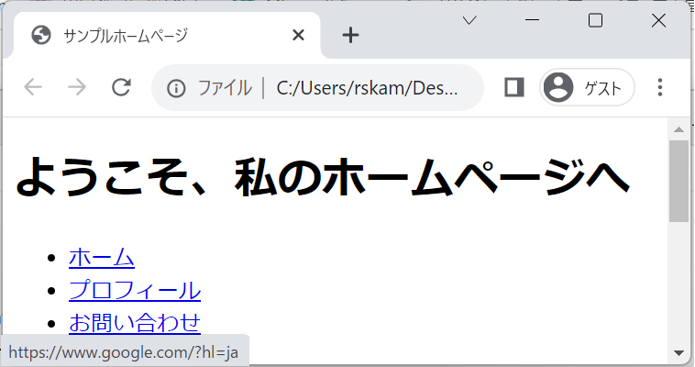The height and width of the screenshot is (367, 695).
Task: Open the site information icon beside ファイル
Action: pos(176,88)
